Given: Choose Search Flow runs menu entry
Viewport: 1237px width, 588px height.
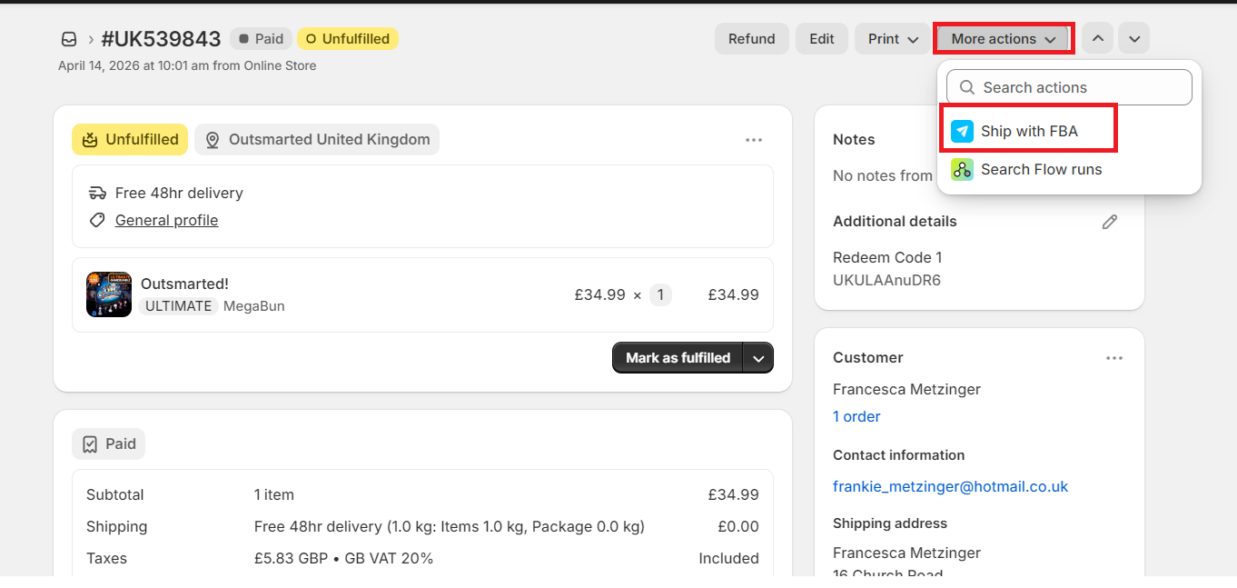Looking at the screenshot, I should pyautogui.click(x=1041, y=169).
